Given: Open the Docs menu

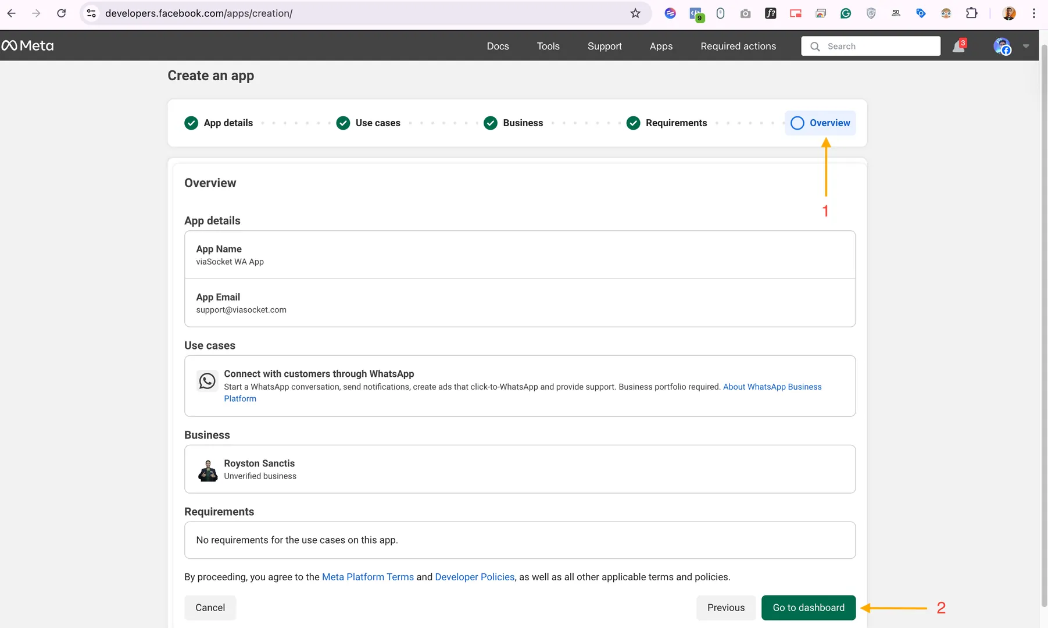Looking at the screenshot, I should tap(498, 46).
